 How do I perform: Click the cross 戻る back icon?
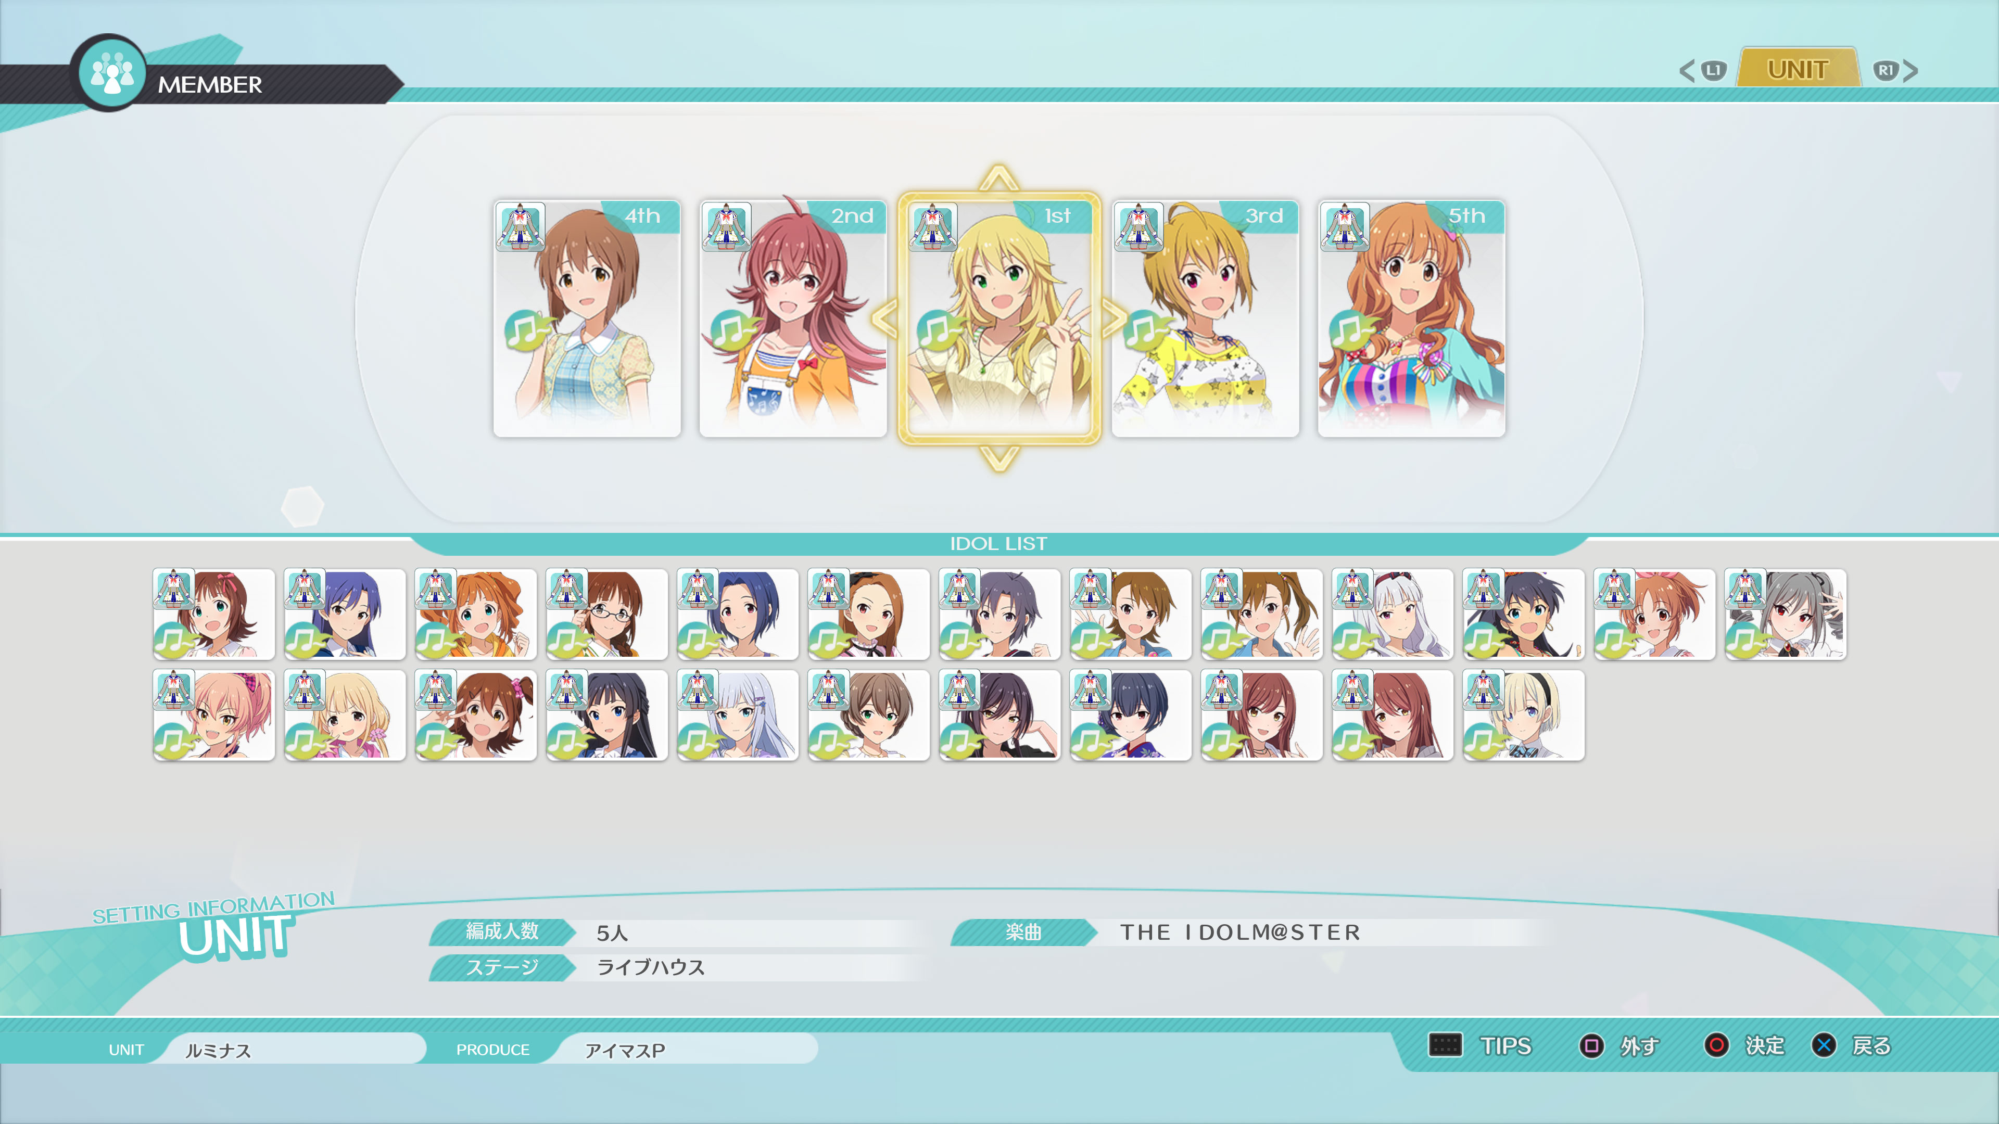coord(1824,1045)
